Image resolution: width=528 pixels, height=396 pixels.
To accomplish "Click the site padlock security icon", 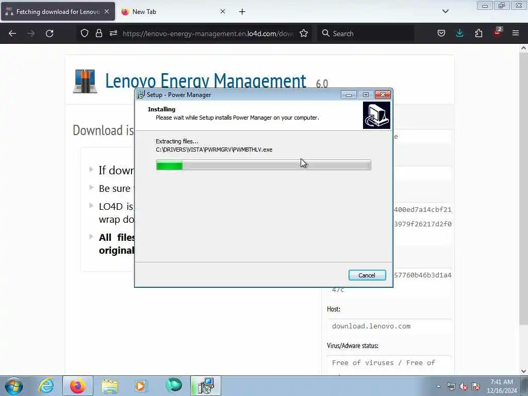I will (98, 34).
